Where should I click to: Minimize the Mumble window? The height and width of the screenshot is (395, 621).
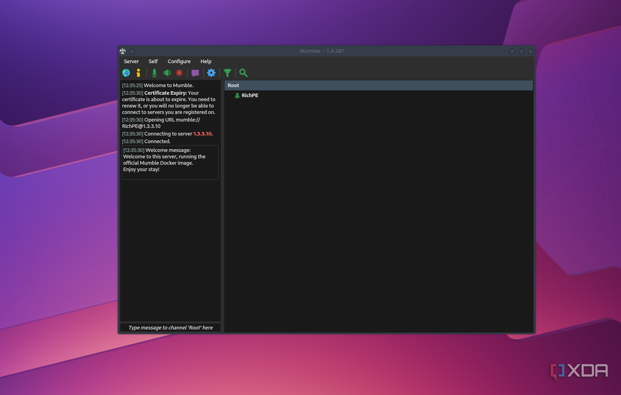[x=512, y=51]
